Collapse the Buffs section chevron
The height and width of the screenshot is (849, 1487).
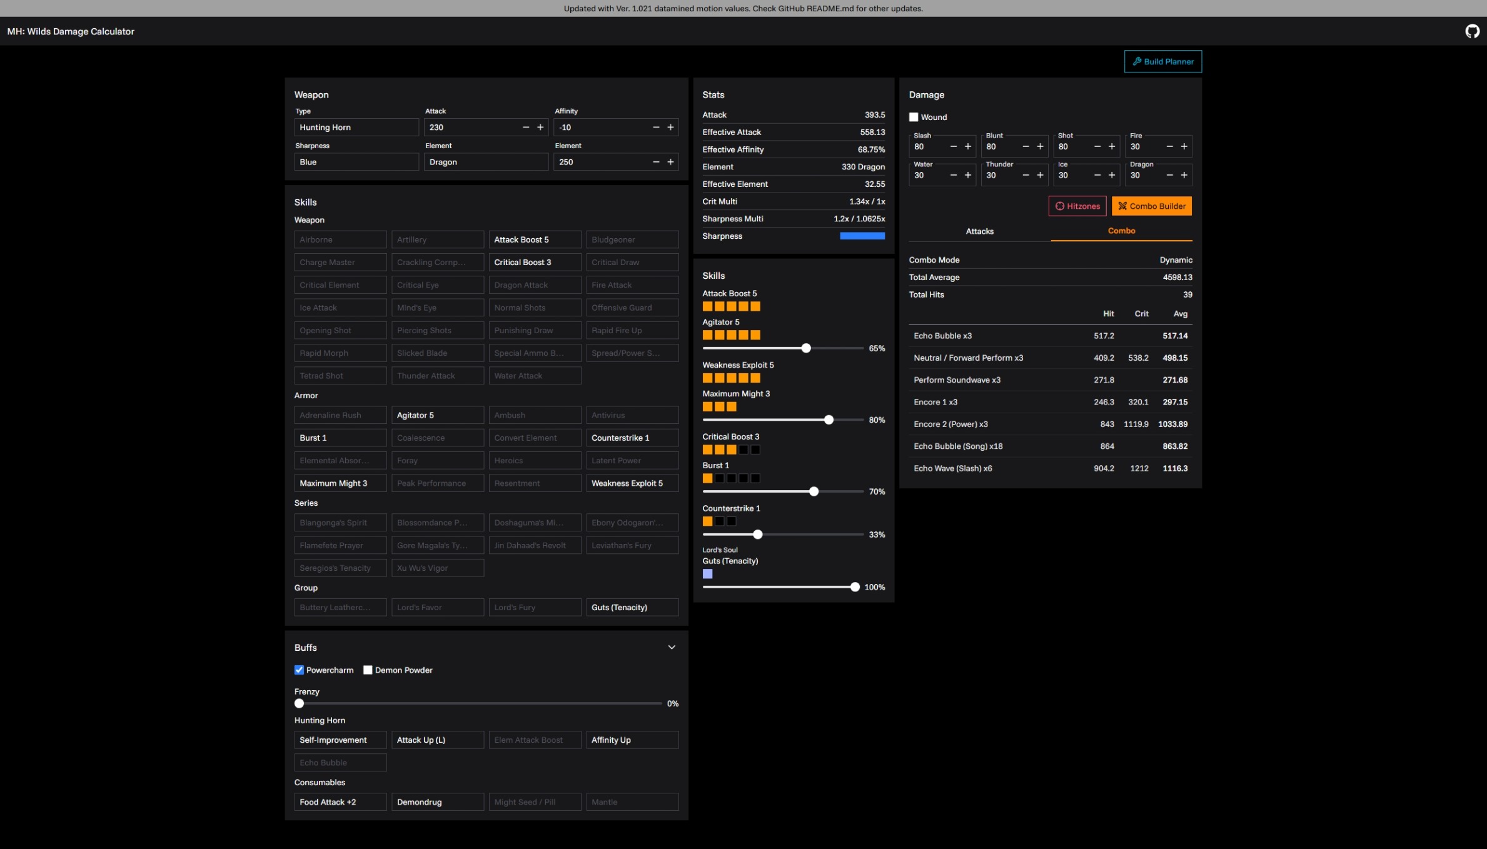pos(672,647)
